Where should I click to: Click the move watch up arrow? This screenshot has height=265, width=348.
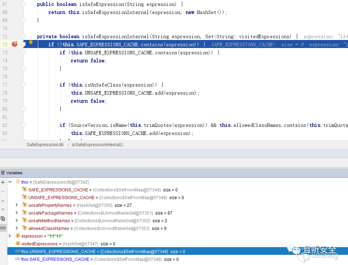pos(3,201)
